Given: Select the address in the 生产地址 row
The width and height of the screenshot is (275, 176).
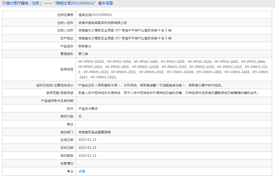Looking at the screenshot, I should pyautogui.click(x=125, y=38).
